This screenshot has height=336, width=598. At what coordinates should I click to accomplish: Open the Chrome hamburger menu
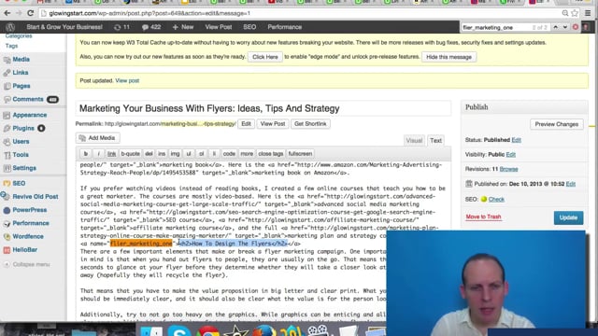(588, 13)
